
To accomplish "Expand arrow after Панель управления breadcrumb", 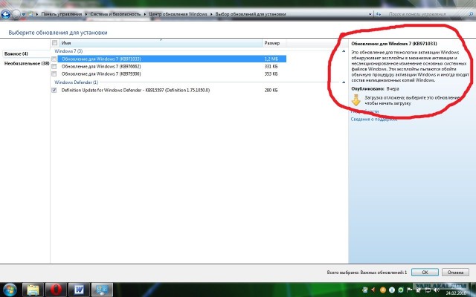I will pyautogui.click(x=86, y=14).
